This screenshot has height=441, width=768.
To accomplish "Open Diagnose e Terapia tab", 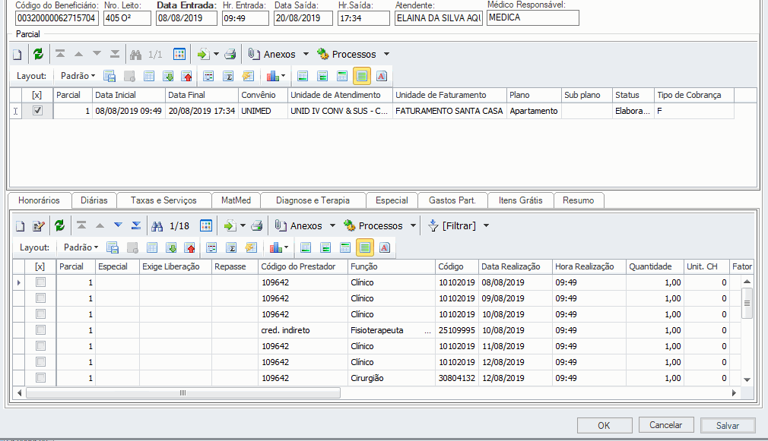I will pos(313,200).
